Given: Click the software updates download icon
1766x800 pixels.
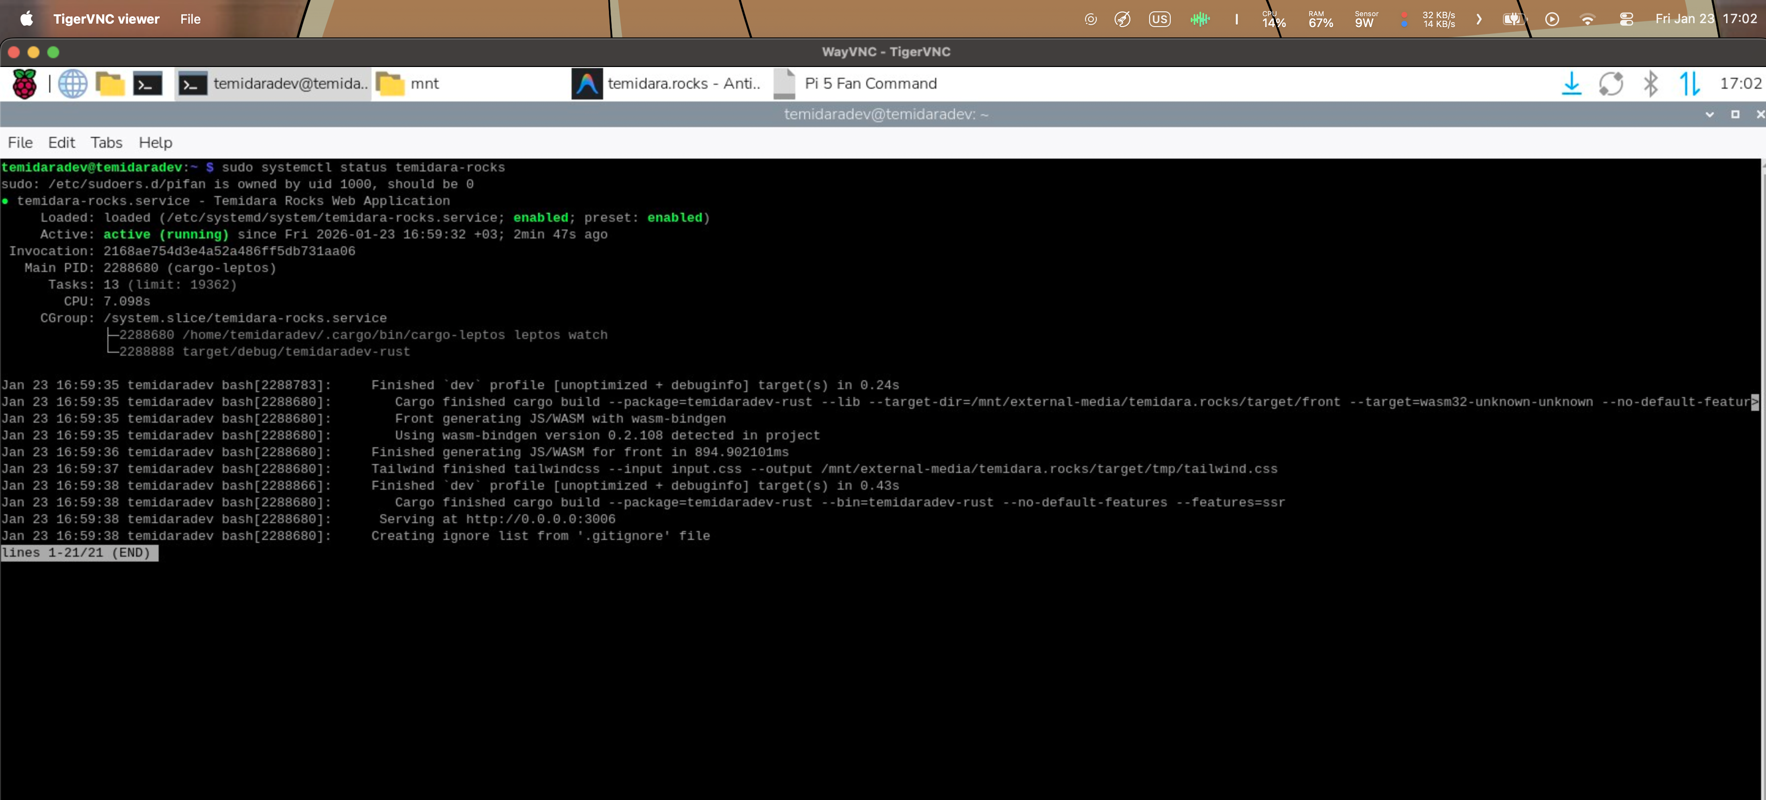Looking at the screenshot, I should click(1571, 84).
